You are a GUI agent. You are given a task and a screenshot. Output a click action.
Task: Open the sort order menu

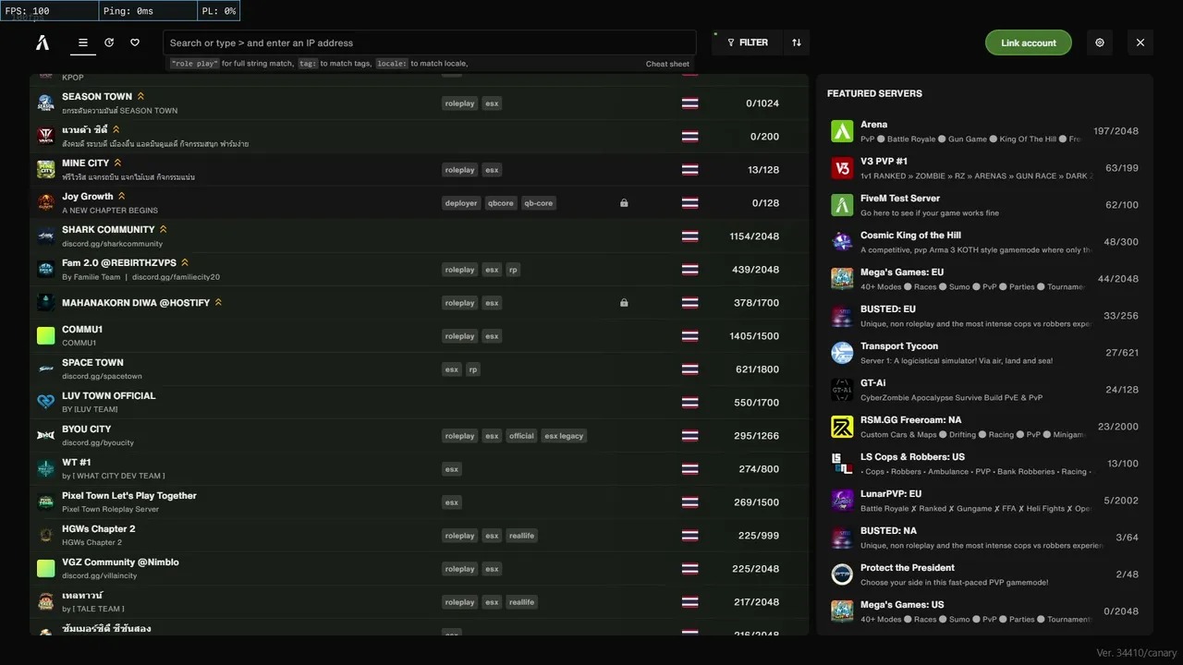pyautogui.click(x=797, y=42)
